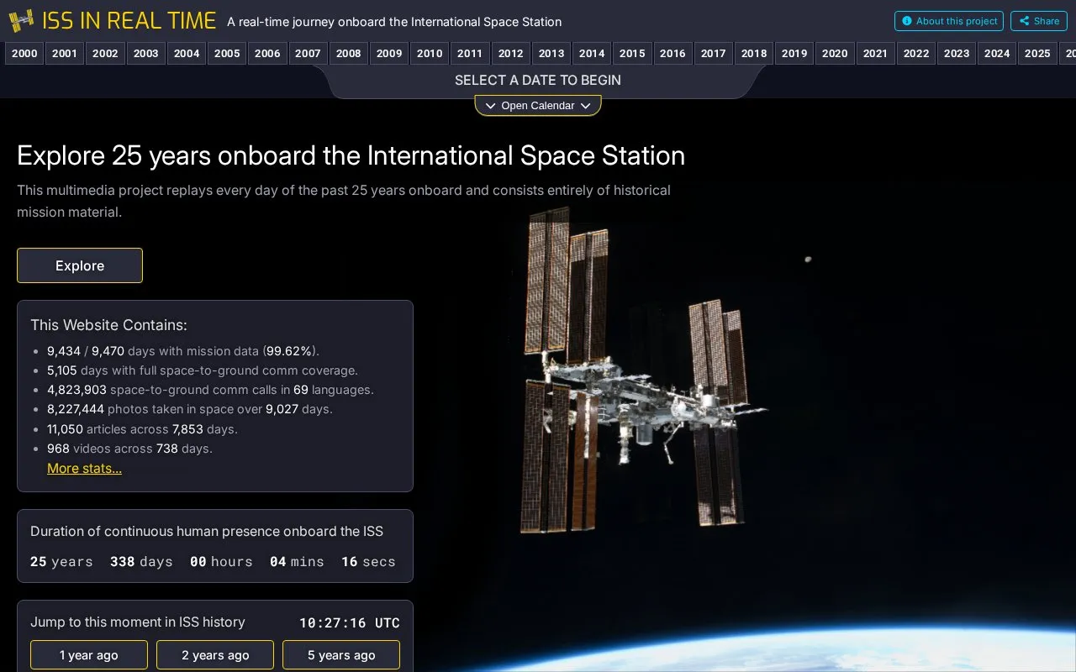This screenshot has height=672, width=1076.
Task: Select the 2005 year tab
Action: click(227, 53)
